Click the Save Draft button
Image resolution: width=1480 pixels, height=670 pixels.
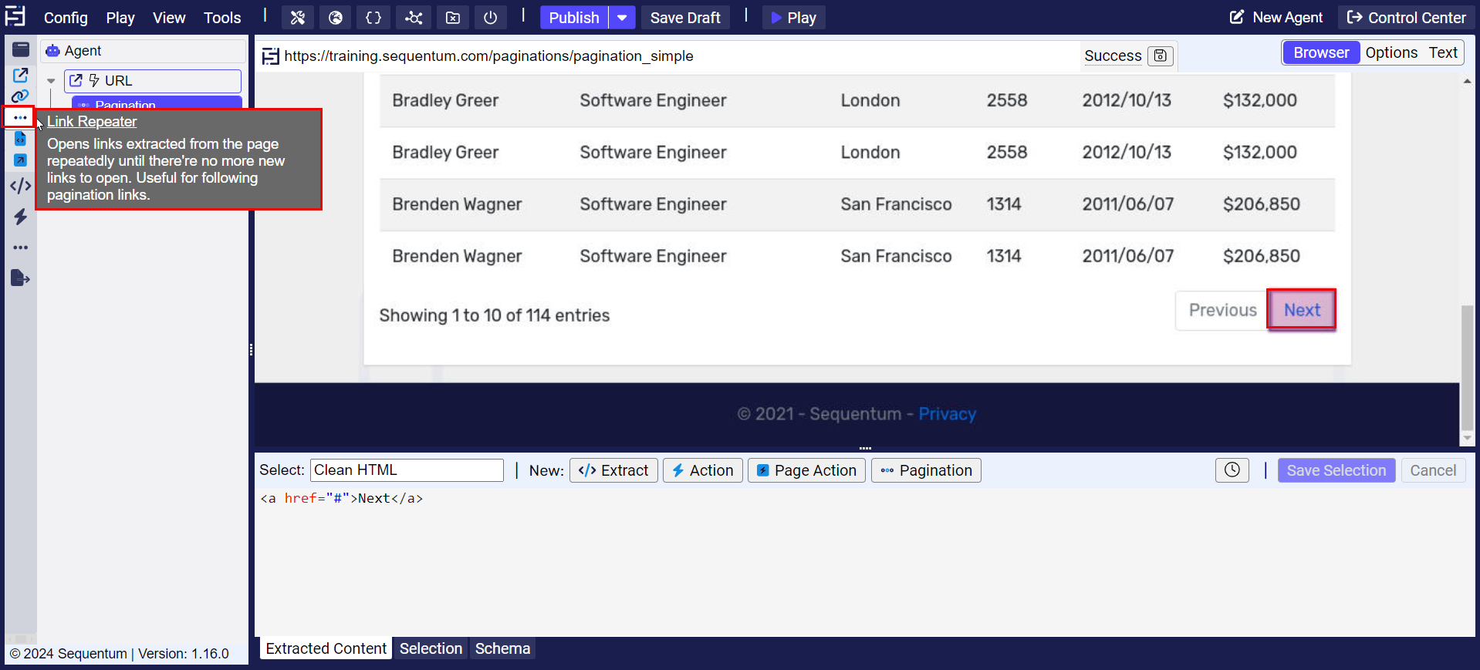point(684,18)
